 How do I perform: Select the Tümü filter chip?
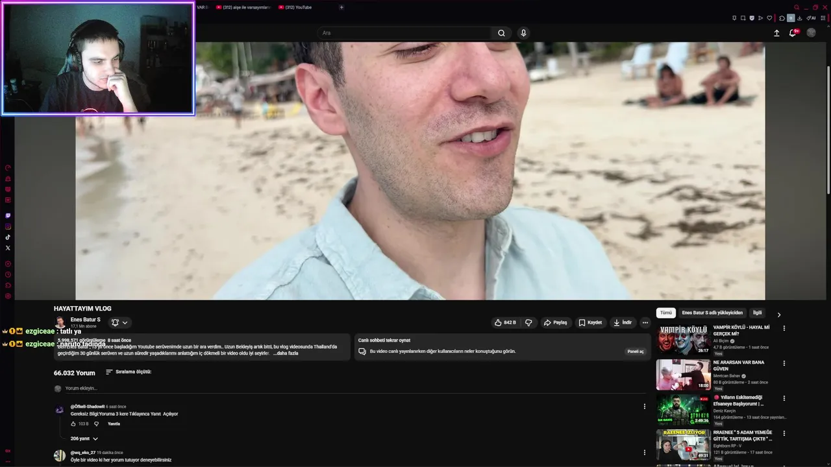[666, 313]
